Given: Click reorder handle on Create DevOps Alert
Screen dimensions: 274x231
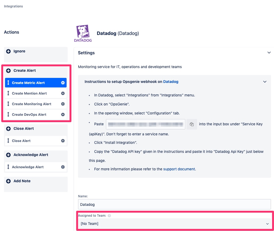Looking at the screenshot, I should point(8,115).
